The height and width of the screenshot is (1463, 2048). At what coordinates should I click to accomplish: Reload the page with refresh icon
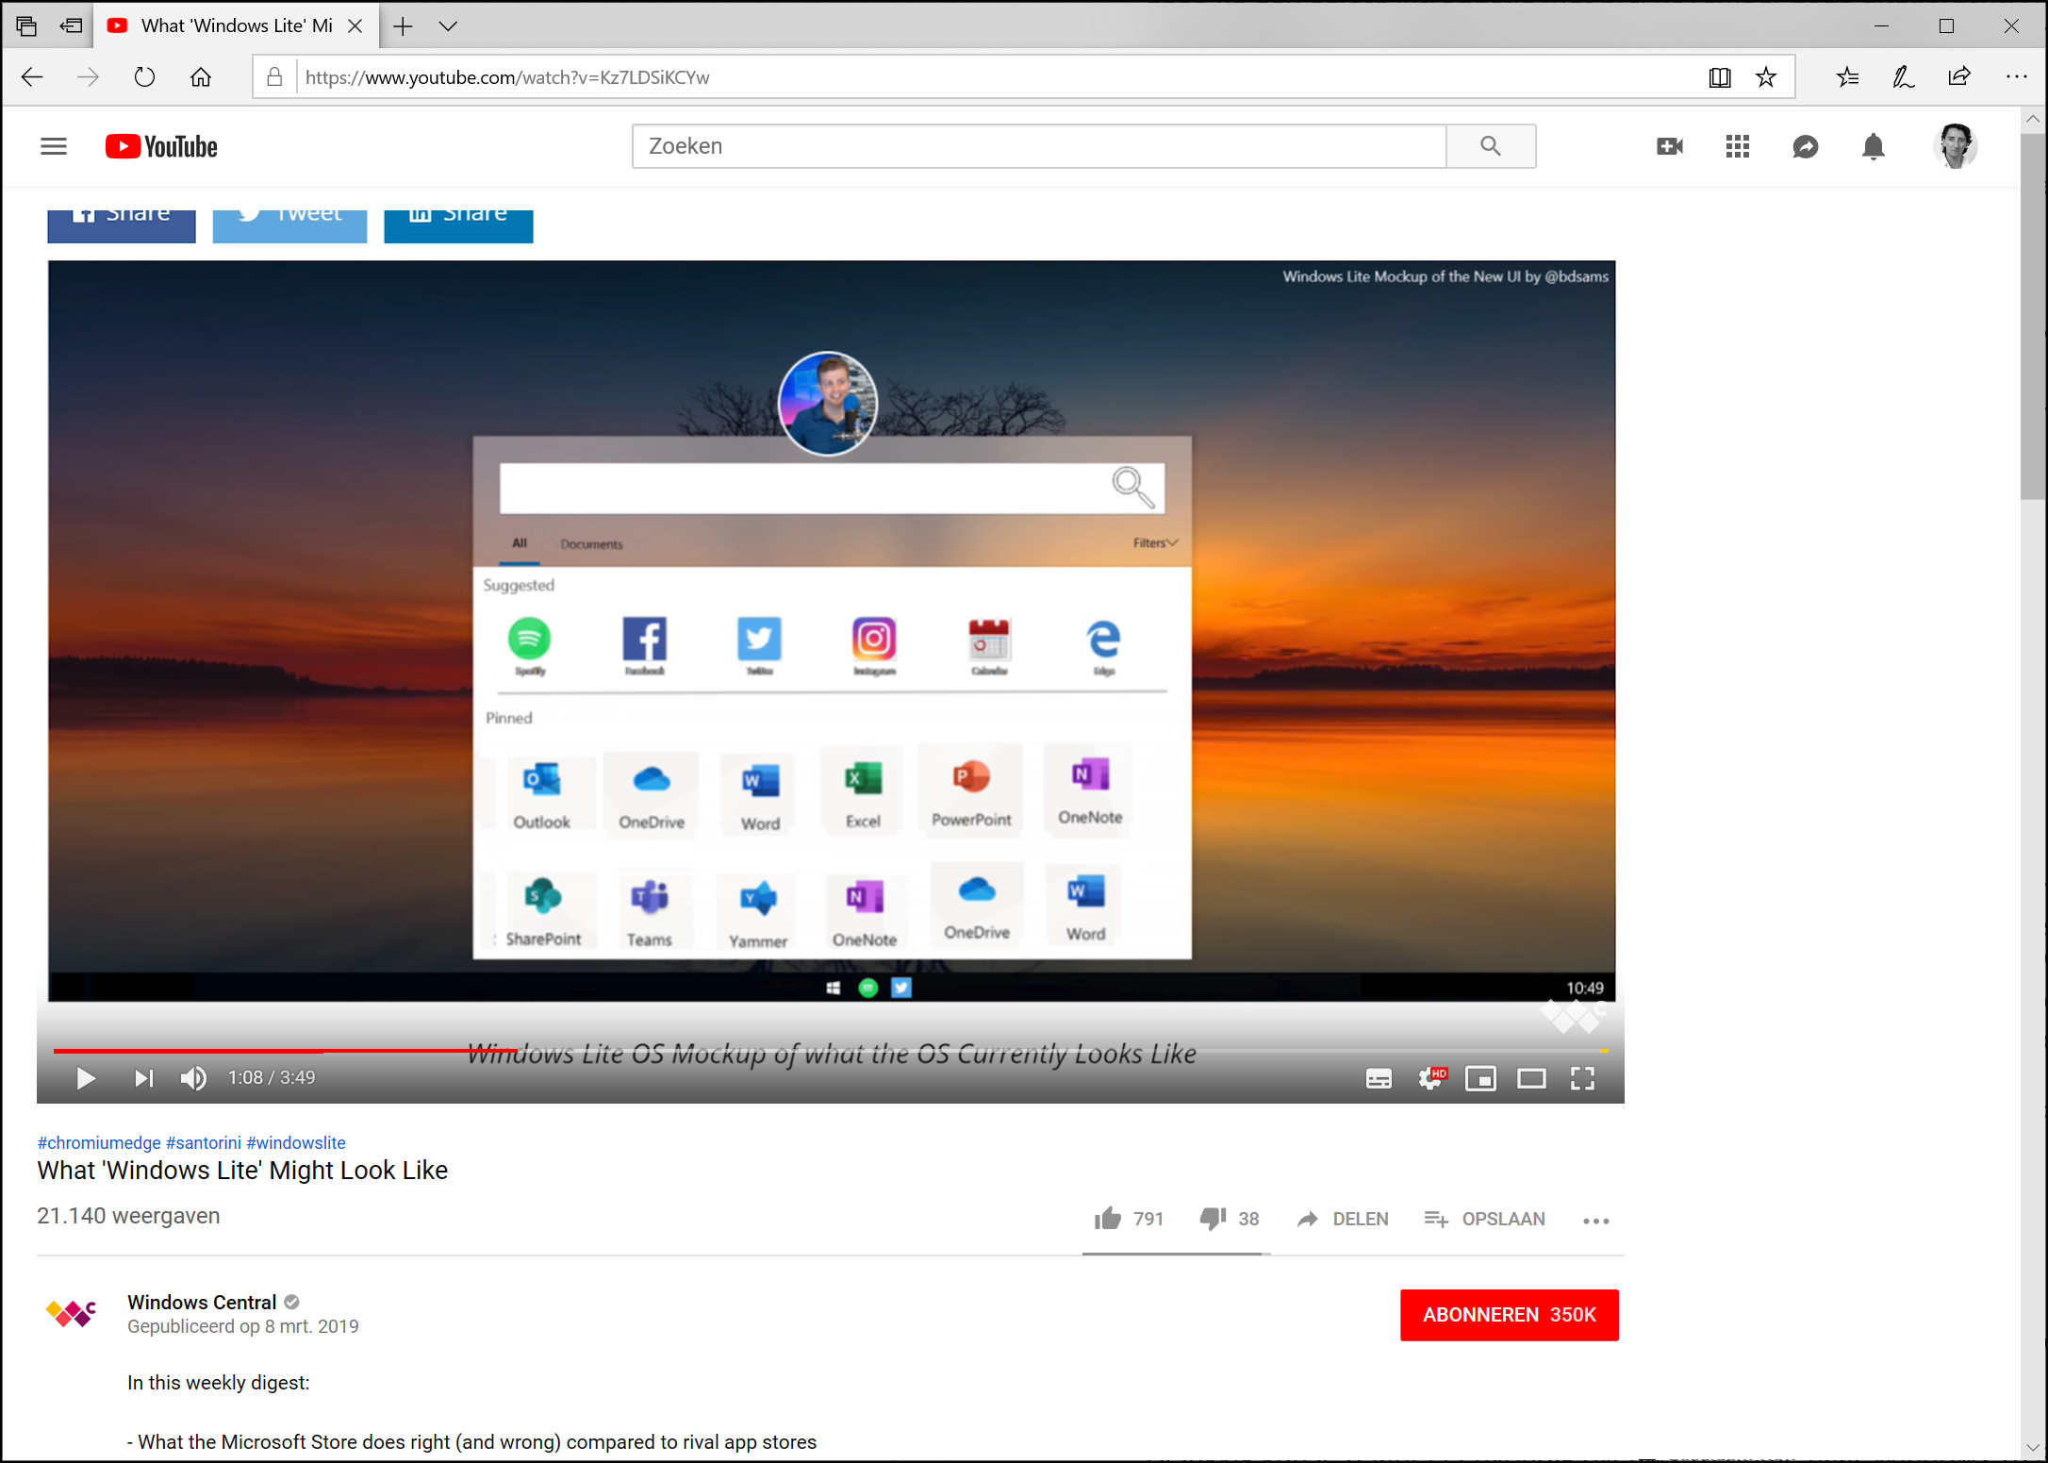144,77
